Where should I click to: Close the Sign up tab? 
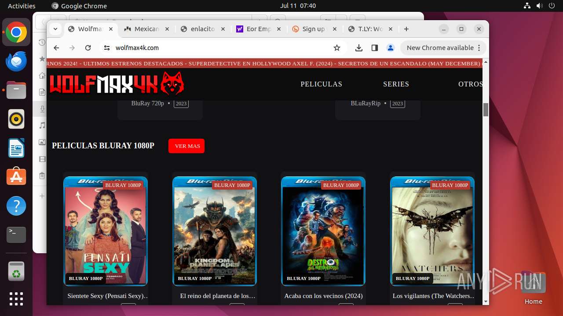tap(335, 29)
